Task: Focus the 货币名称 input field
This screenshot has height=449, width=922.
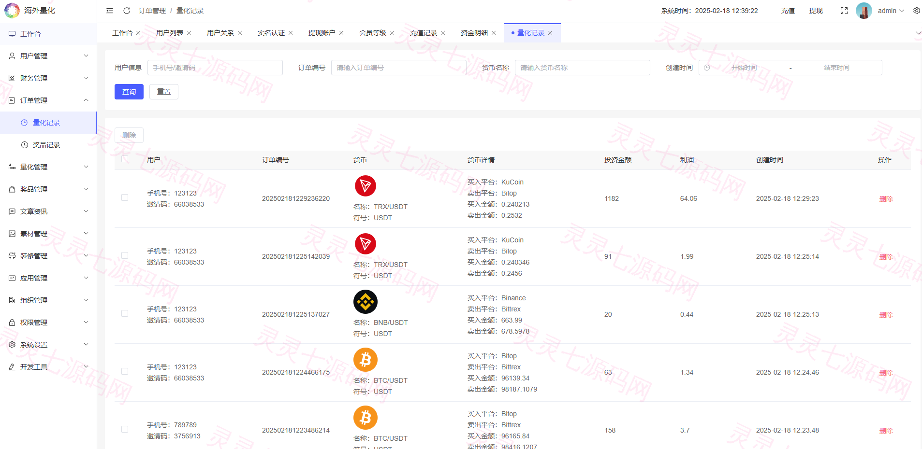Action: (x=583, y=68)
